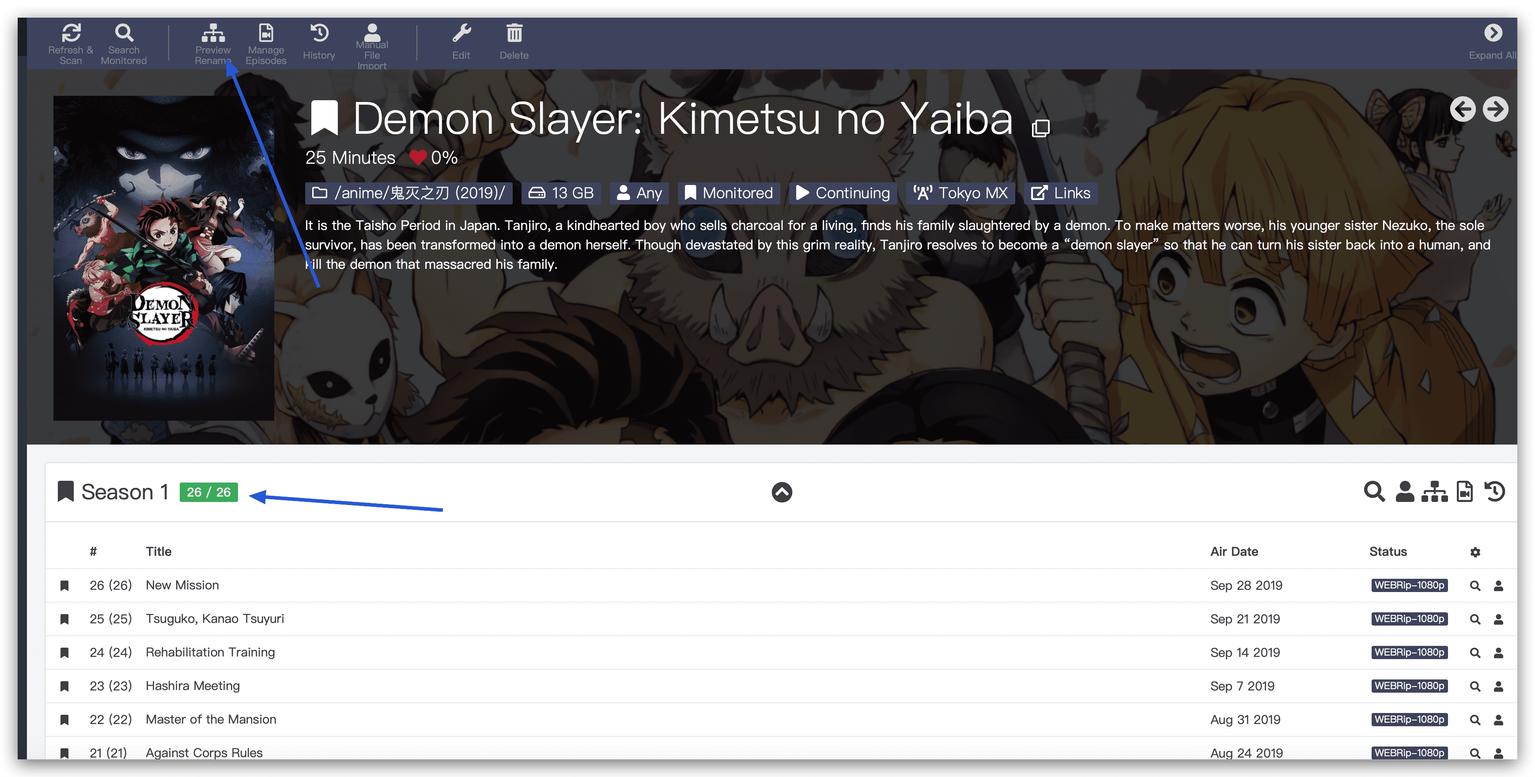
Task: Click the Status column header
Action: tap(1388, 552)
